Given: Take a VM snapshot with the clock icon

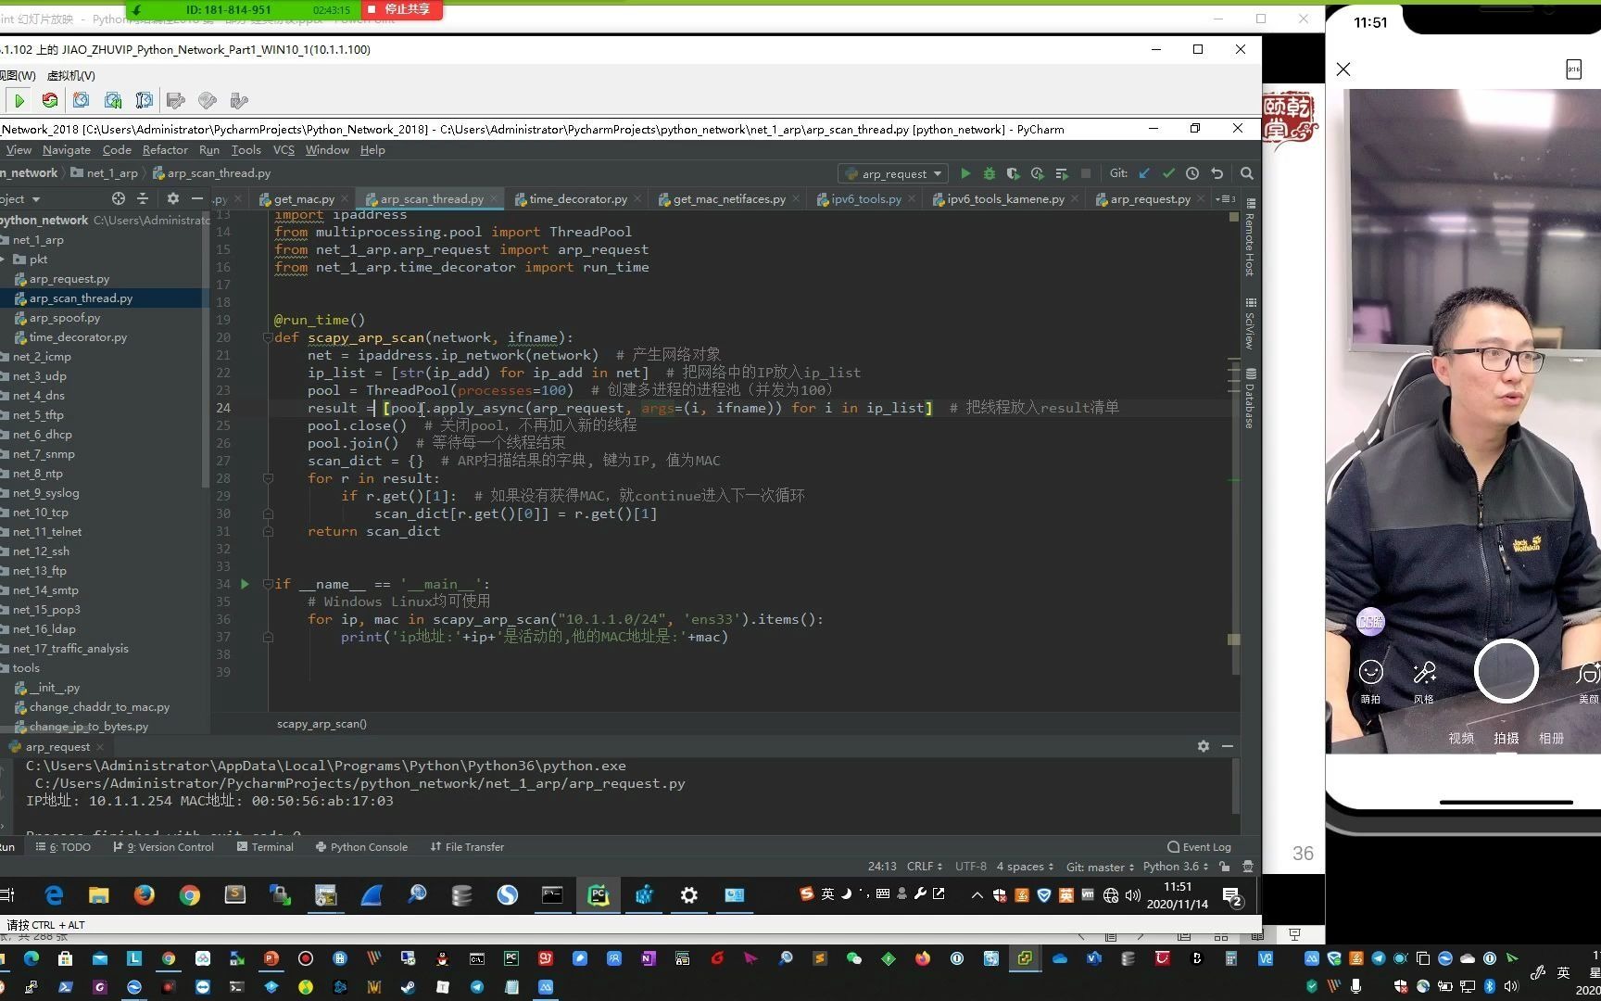Looking at the screenshot, I should [82, 100].
